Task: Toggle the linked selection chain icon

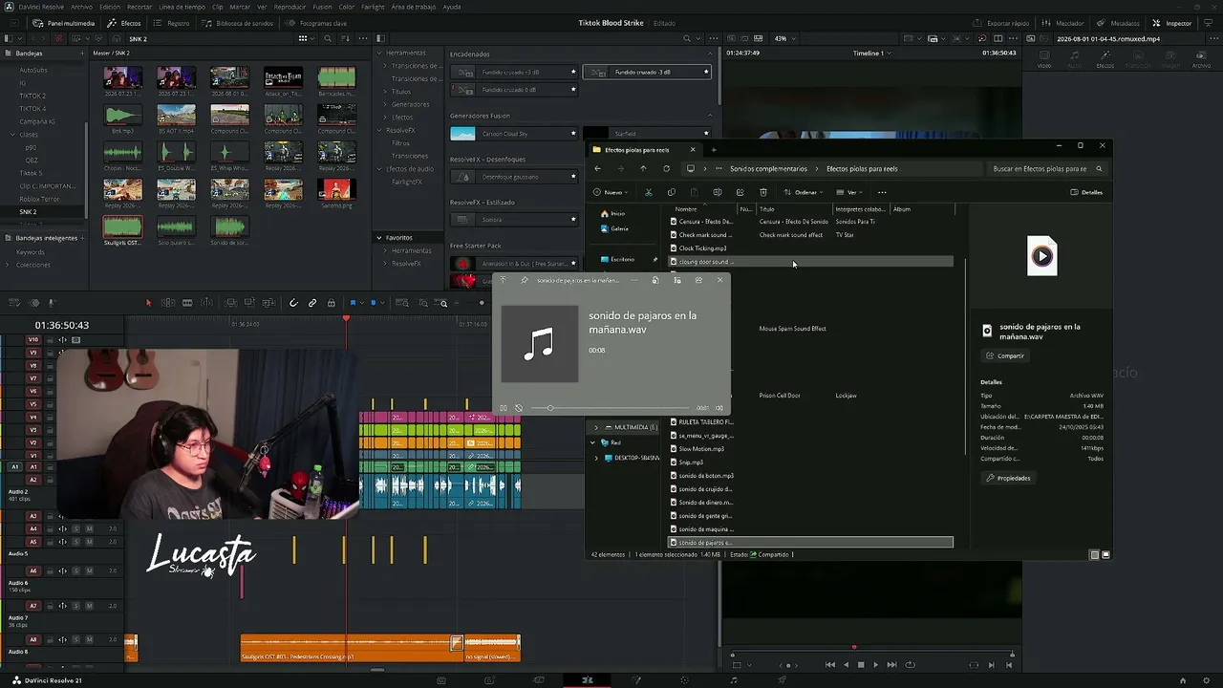Action: pyautogui.click(x=312, y=303)
